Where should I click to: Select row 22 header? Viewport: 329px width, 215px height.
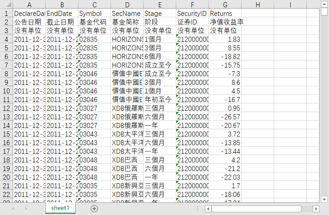6,194
